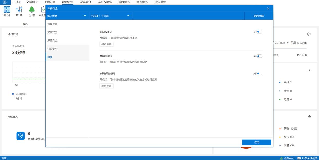The height and width of the screenshot is (160, 319).
Task: Click the arrow on the alert severity card
Action: [x=309, y=117]
